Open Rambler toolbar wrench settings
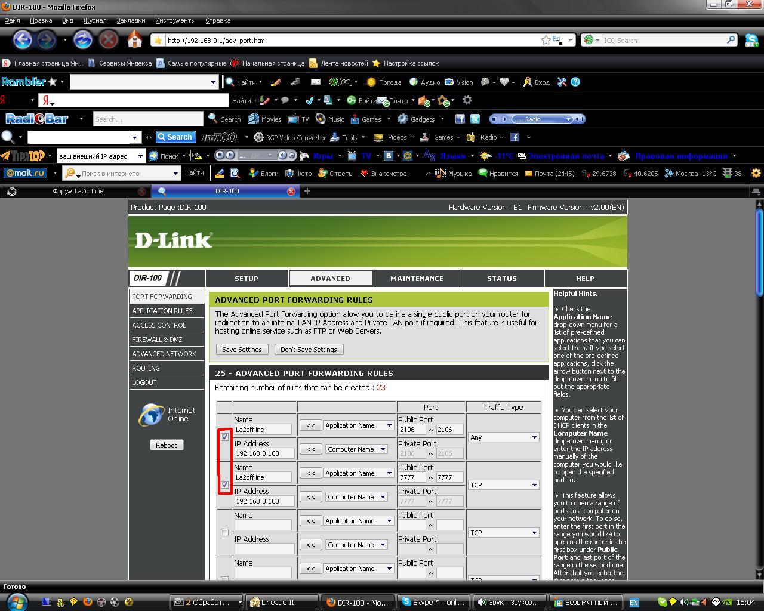The image size is (764, 611). 562,82
